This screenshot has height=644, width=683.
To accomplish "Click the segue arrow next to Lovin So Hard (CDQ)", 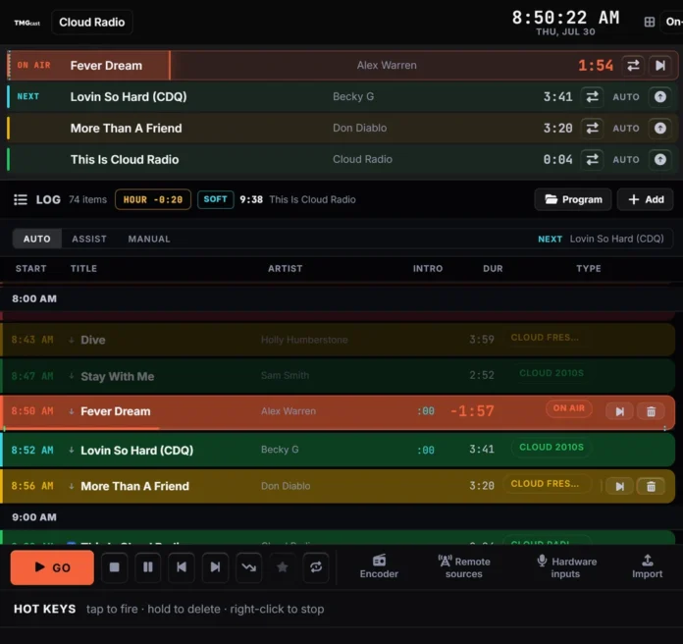I will pyautogui.click(x=72, y=450).
